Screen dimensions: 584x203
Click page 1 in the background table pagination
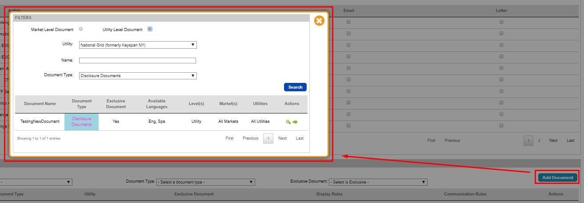pos(528,141)
